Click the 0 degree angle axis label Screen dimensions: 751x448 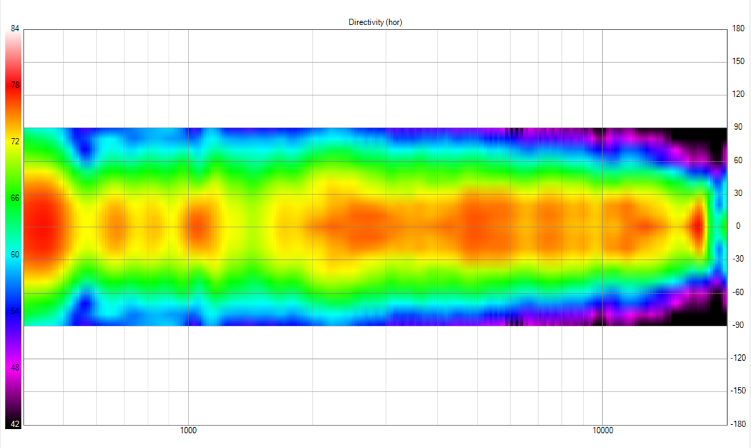[738, 226]
